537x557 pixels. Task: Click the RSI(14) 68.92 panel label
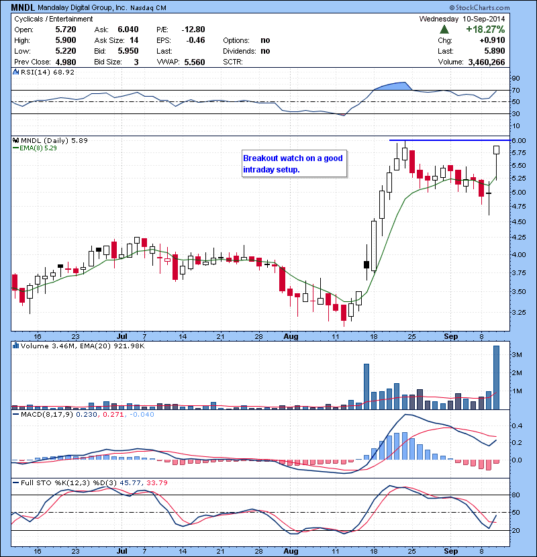[48, 72]
